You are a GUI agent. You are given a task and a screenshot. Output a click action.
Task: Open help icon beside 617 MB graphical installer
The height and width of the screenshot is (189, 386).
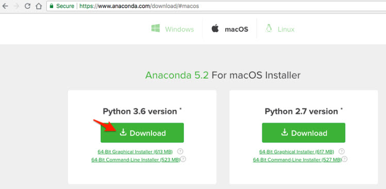click(x=342, y=151)
